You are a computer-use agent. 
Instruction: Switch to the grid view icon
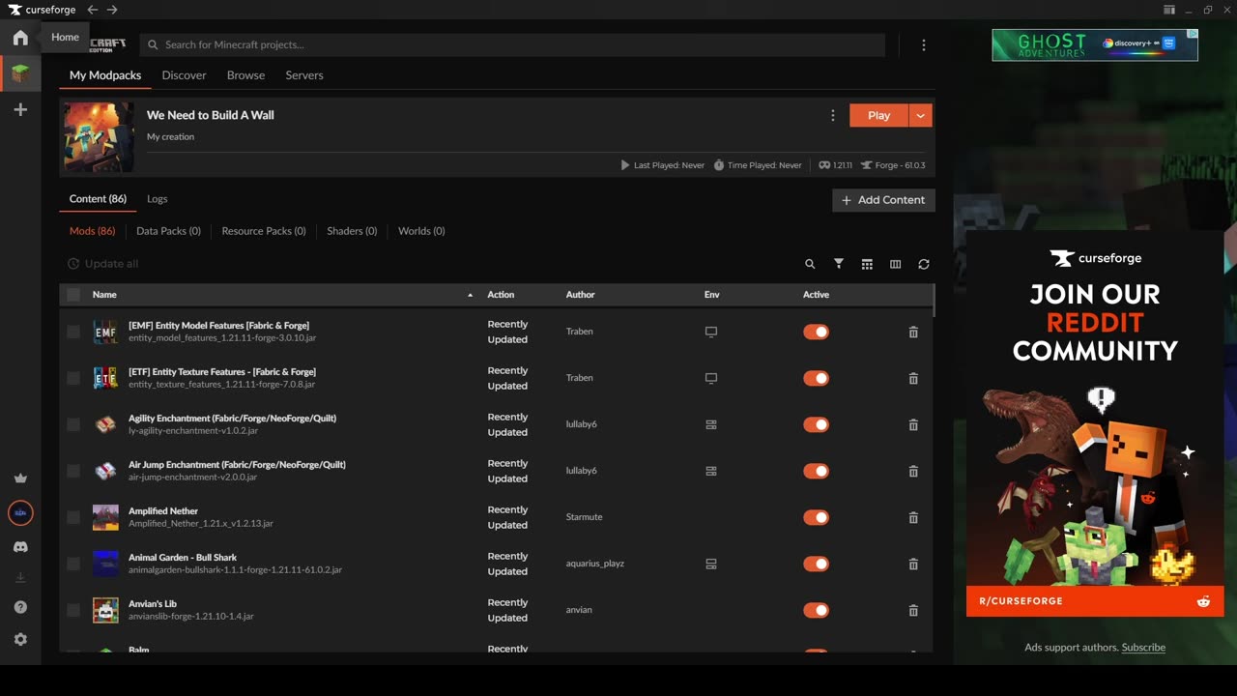tap(867, 264)
